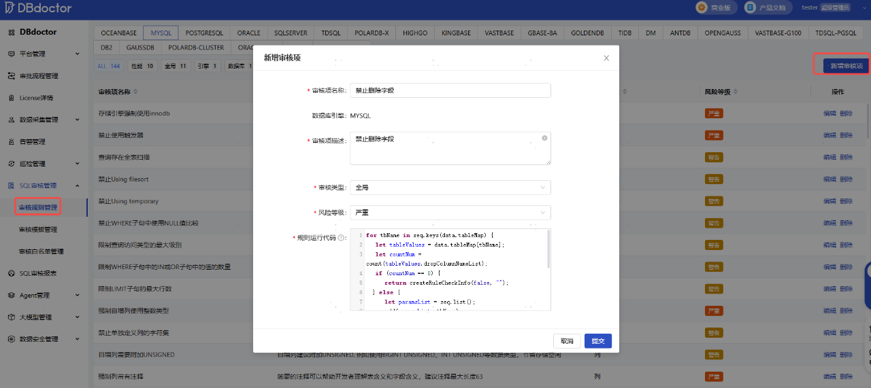Open the 风险等级 dropdown showing 严重
Screen dimensions: 871x388
coord(450,213)
